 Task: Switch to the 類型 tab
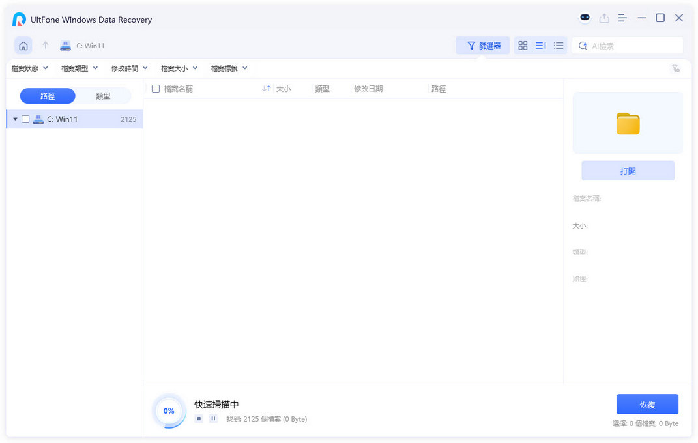(x=103, y=96)
